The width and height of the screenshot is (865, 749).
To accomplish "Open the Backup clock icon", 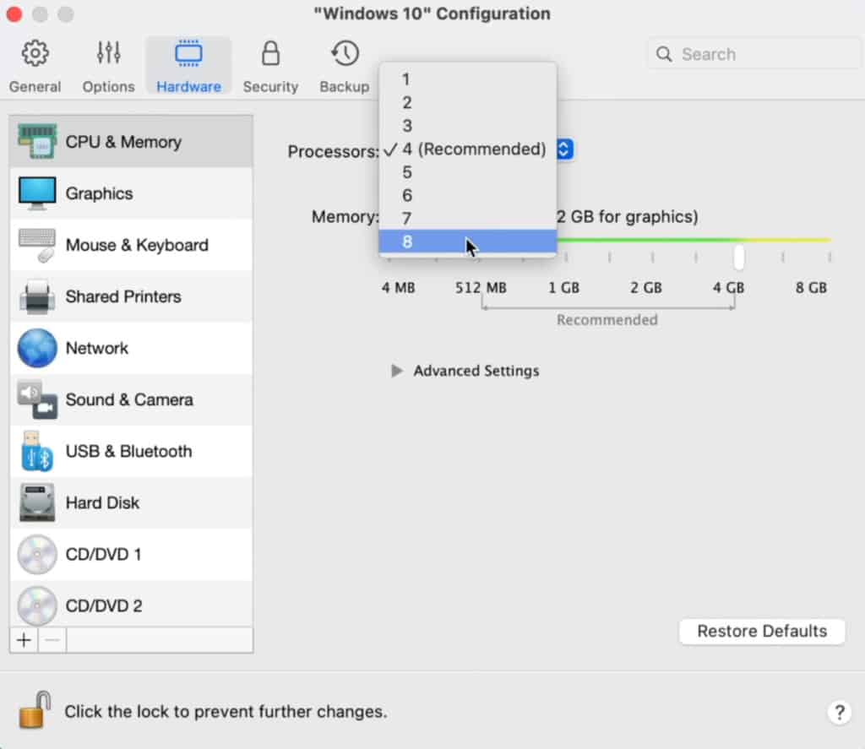I will click(345, 53).
